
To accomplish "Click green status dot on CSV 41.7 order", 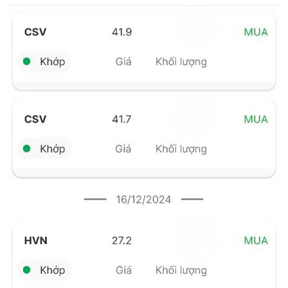I will point(26,148).
